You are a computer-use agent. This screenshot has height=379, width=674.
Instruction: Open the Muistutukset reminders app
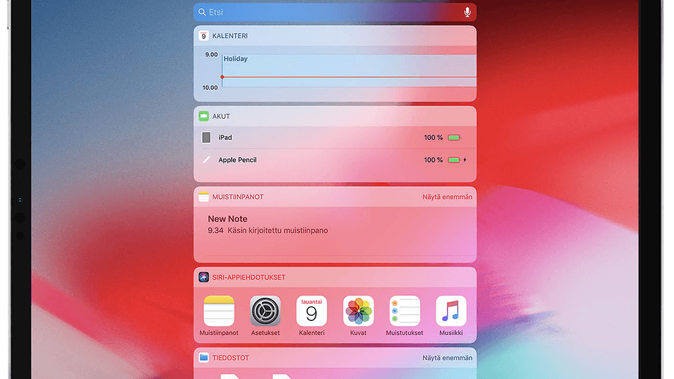405,311
